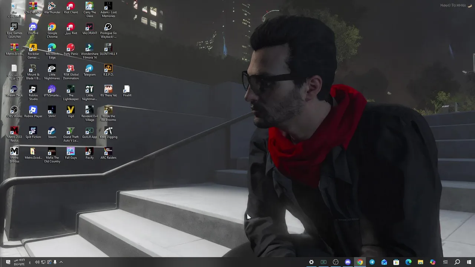Select SILENT HILL f desktop icon

(x=108, y=50)
